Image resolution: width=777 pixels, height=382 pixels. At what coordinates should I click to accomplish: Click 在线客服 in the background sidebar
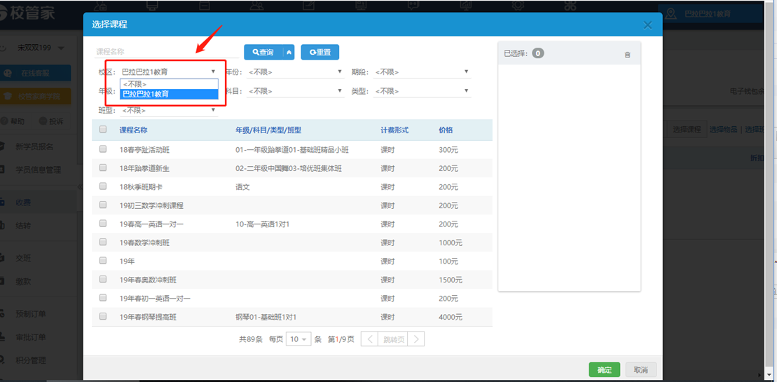[35, 73]
